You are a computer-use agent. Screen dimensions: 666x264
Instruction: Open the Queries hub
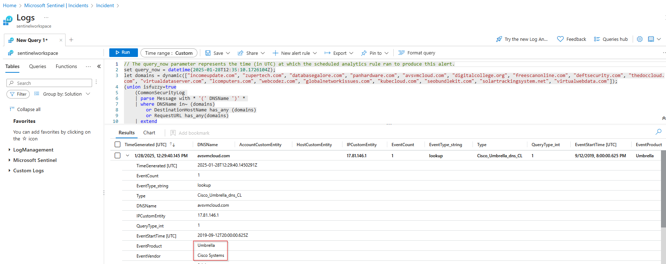pyautogui.click(x=611, y=39)
